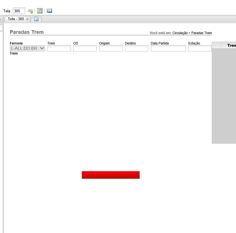Click the Tela number input field
This screenshot has width=236, height=233.
19,11
